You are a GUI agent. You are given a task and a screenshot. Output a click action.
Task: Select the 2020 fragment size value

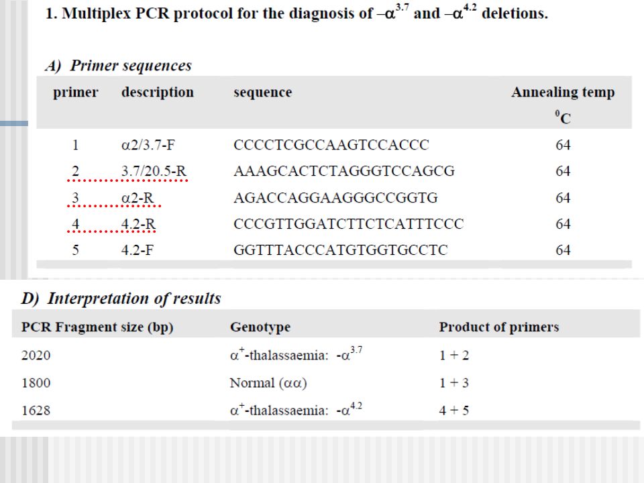coord(36,355)
